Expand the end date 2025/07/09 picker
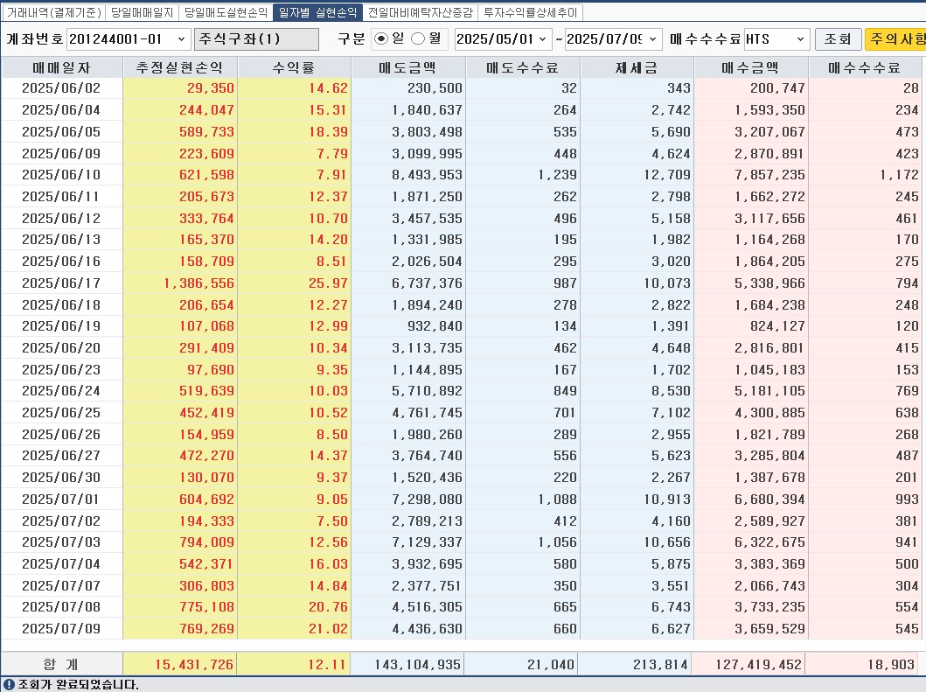 point(653,39)
